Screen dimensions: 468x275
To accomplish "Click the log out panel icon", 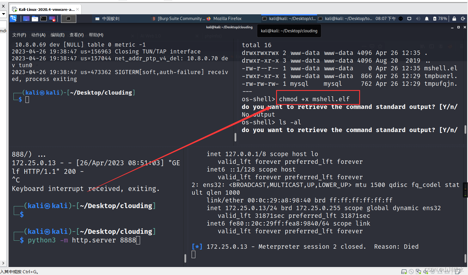I will click(x=463, y=19).
